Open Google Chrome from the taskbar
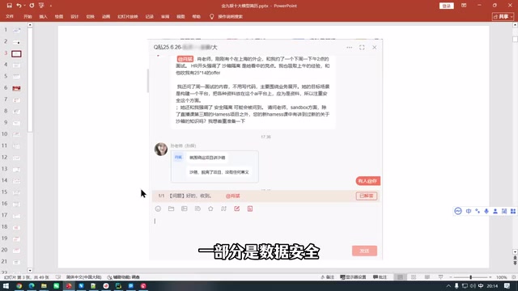 (19, 285)
